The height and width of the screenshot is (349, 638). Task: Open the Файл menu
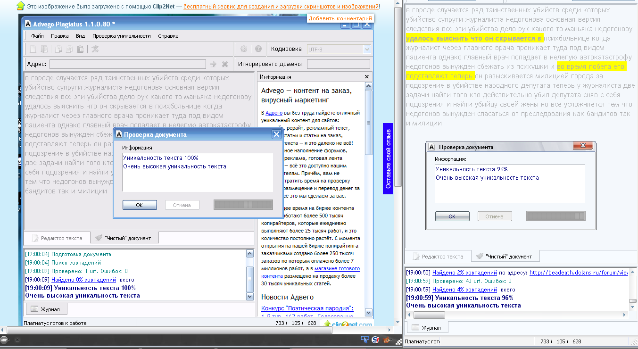(38, 36)
